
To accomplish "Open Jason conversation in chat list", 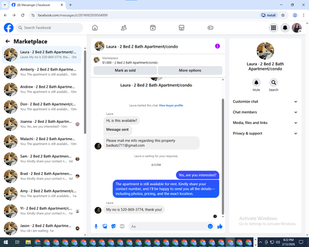I will pos(41,228).
